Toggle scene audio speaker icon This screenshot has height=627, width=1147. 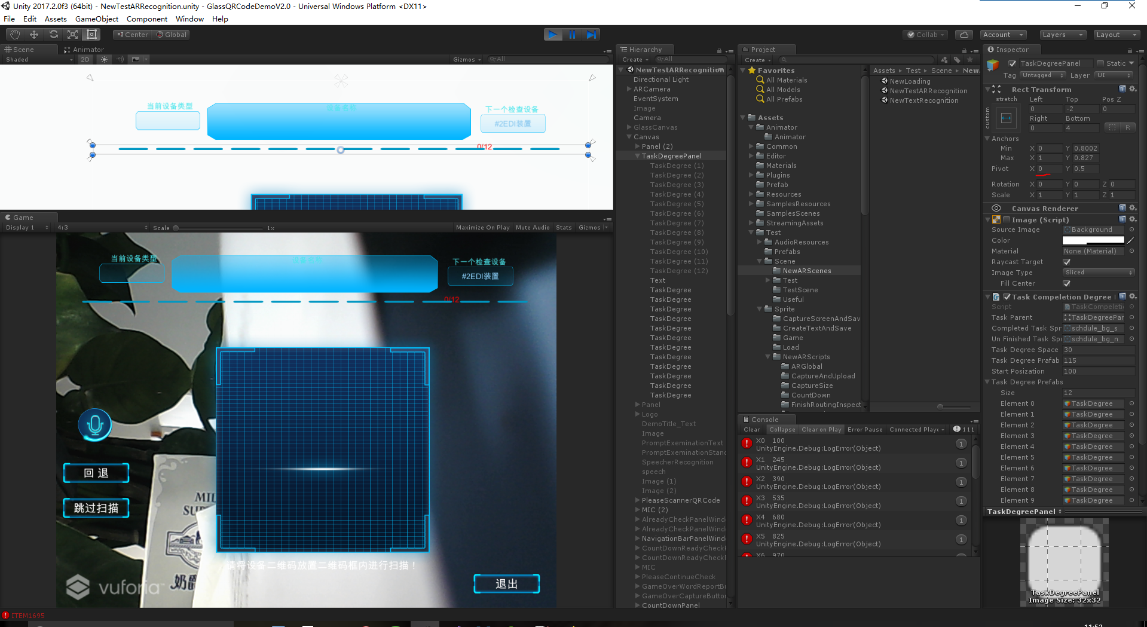[x=120, y=59]
